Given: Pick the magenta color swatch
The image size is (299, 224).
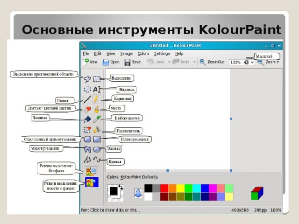Looking at the screenshot, I should [213, 188].
